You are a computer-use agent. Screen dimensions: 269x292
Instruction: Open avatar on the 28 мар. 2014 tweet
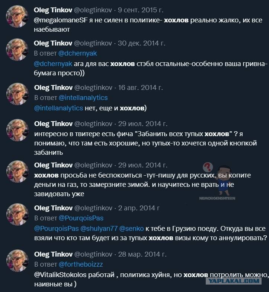(17, 260)
